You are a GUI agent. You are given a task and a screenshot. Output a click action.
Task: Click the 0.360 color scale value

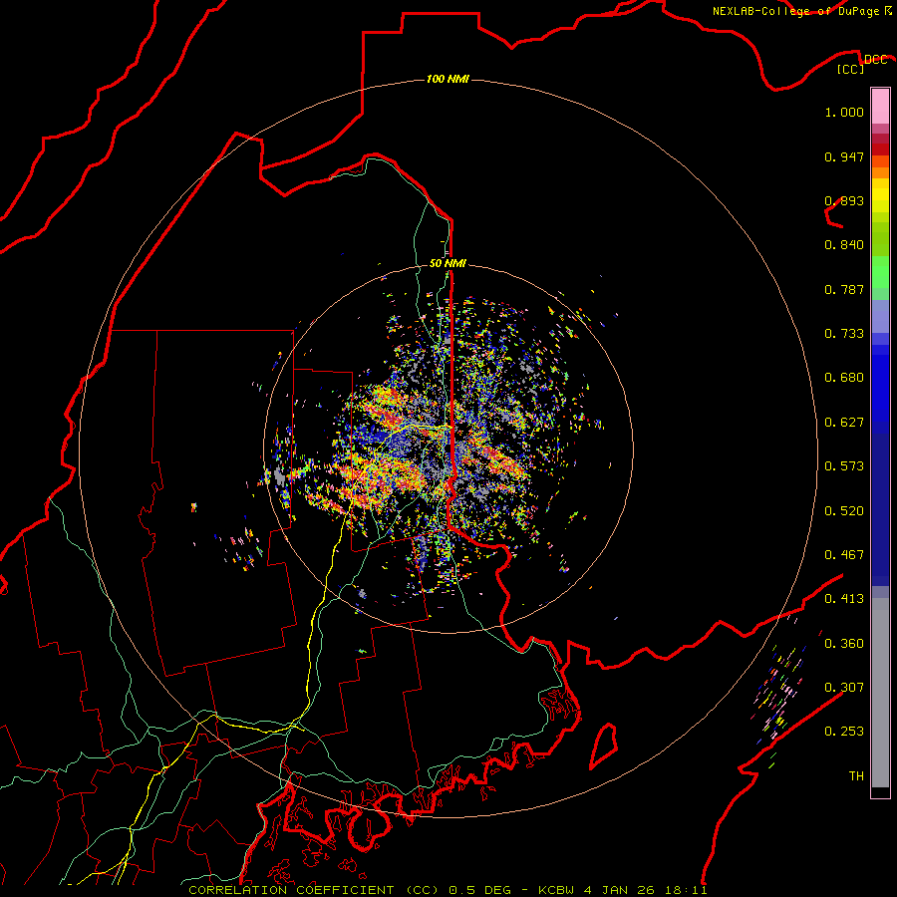844,644
